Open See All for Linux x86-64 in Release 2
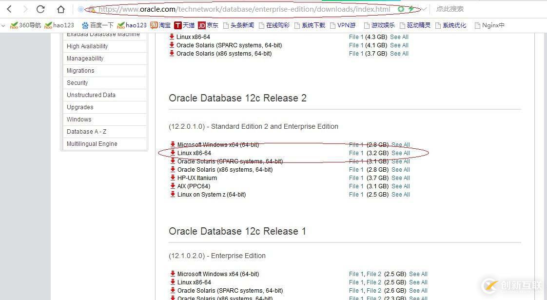Screen dimensions: 547x300 [400, 153]
